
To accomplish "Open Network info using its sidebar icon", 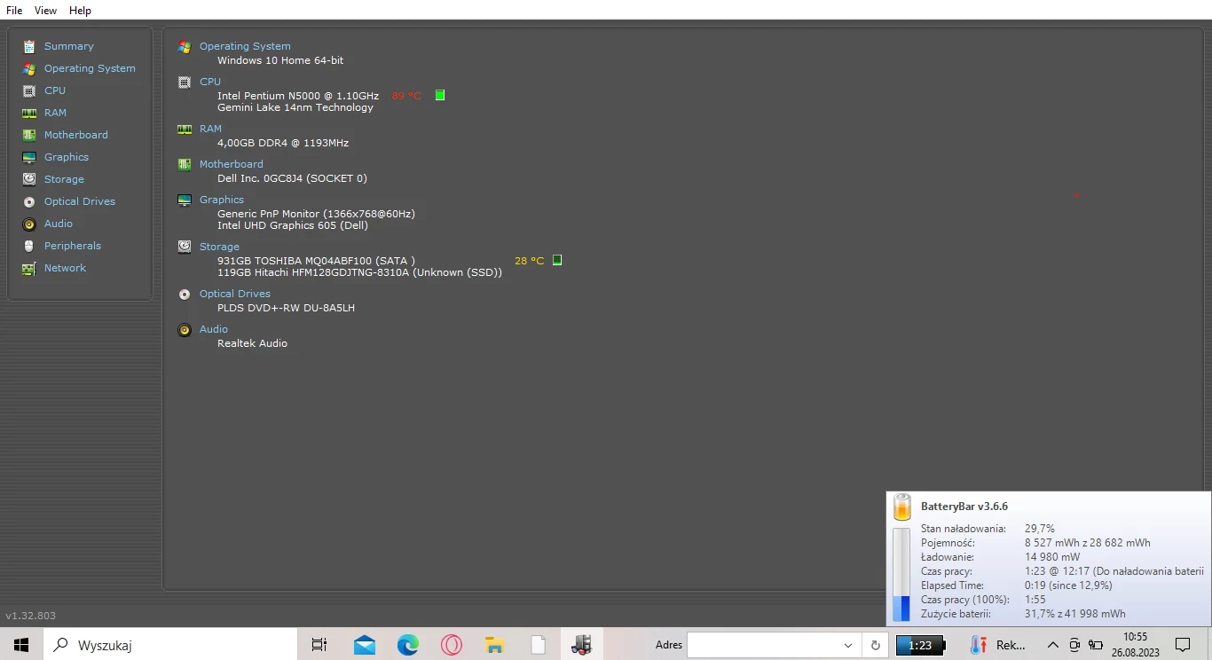I will point(29,268).
